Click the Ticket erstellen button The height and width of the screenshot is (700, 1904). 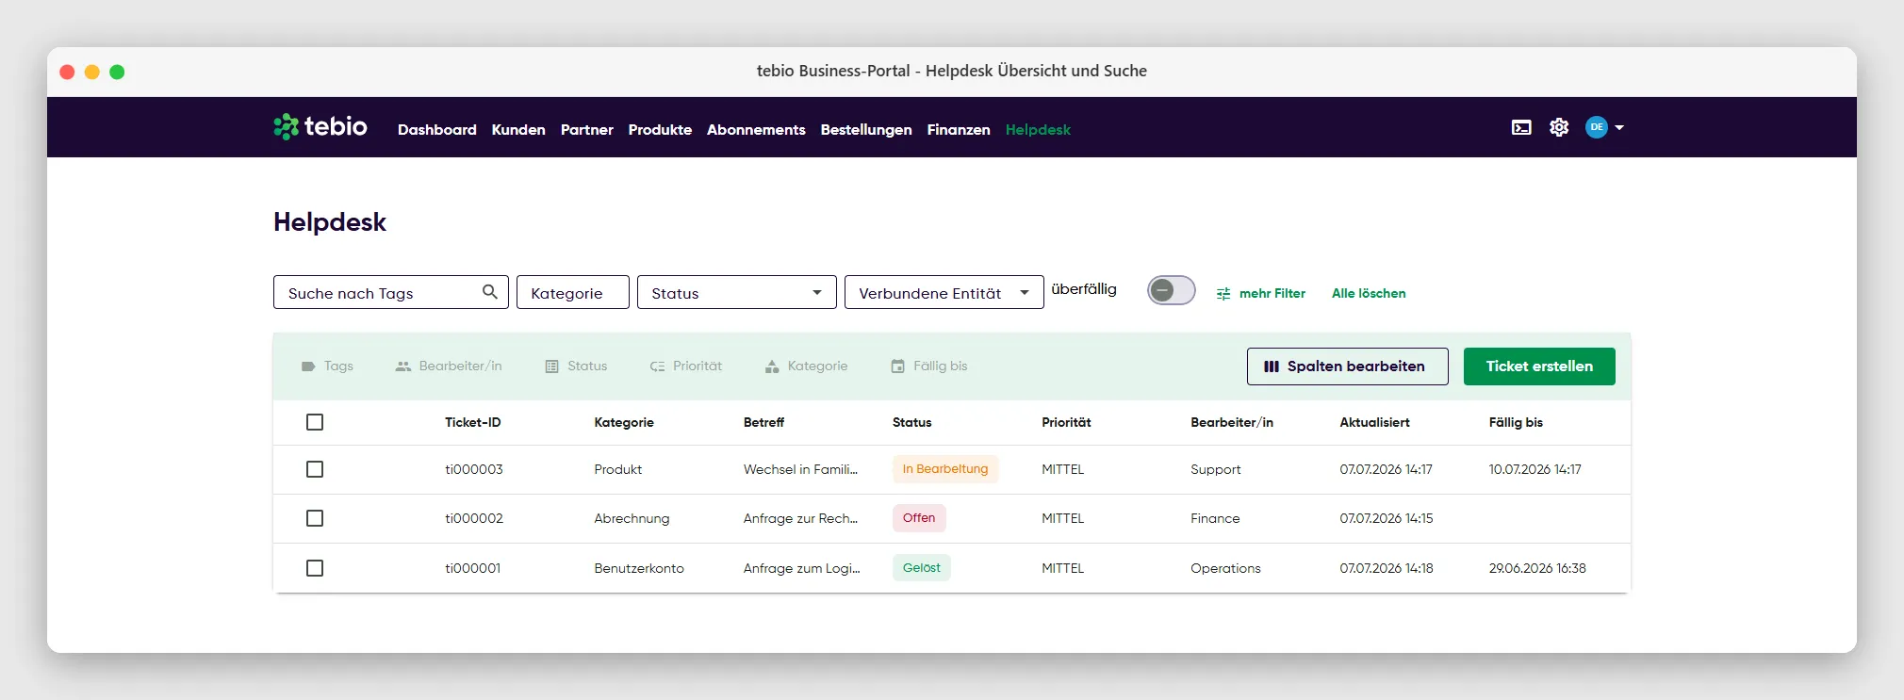click(1539, 366)
